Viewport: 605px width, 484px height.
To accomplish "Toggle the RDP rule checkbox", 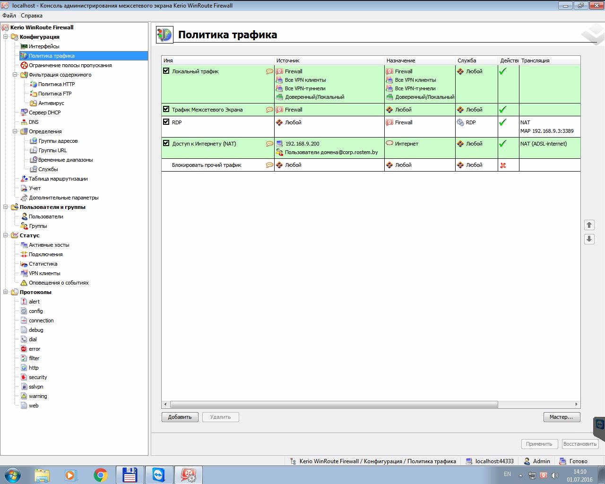I will coord(166,122).
